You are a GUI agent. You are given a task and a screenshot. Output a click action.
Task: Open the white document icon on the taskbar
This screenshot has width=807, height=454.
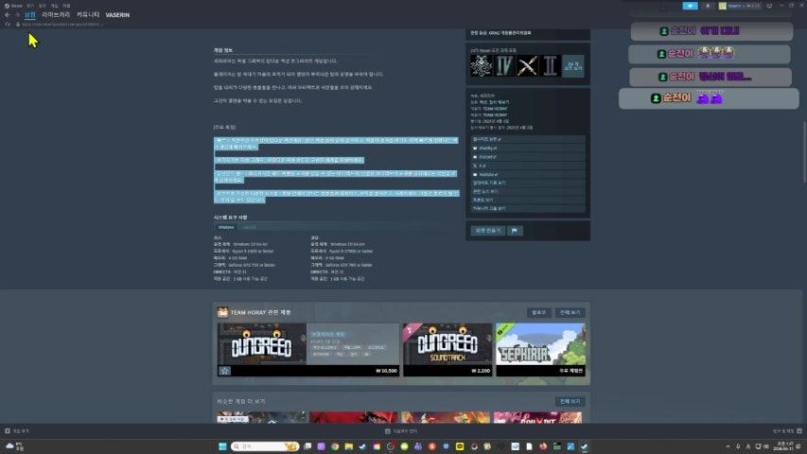click(529, 446)
